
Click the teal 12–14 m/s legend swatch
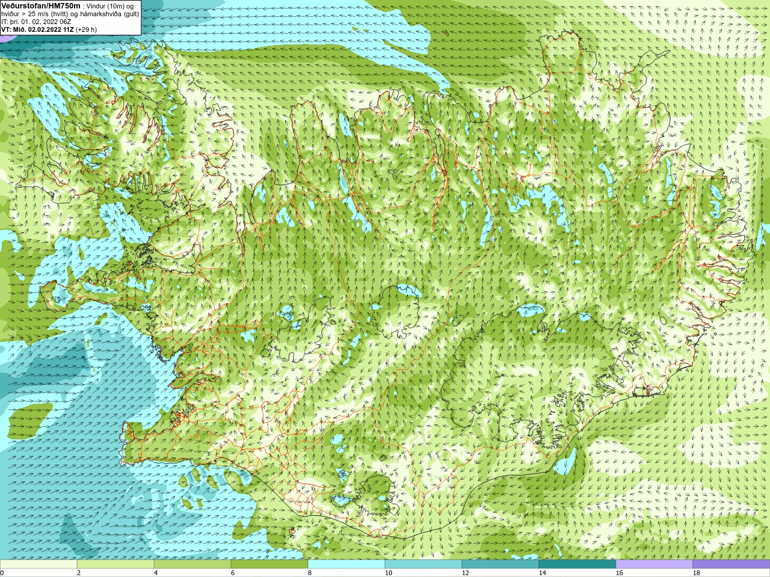(x=500, y=564)
